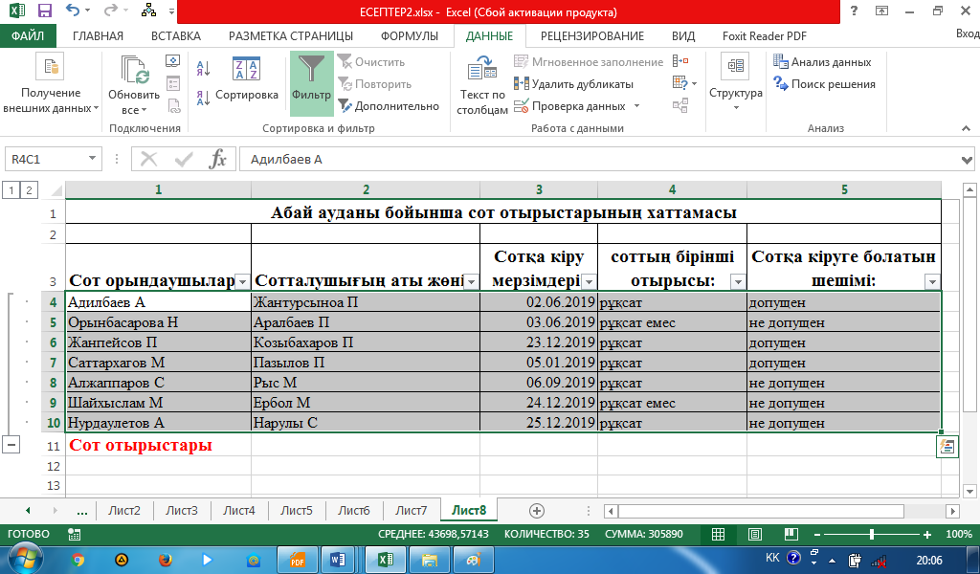This screenshot has width=980, height=574.
Task: Zoom out with minus button
Action: pyautogui.click(x=816, y=535)
